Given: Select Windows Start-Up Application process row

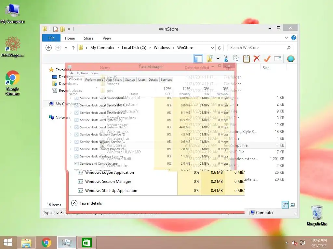Looking at the screenshot, I should 157,191.
